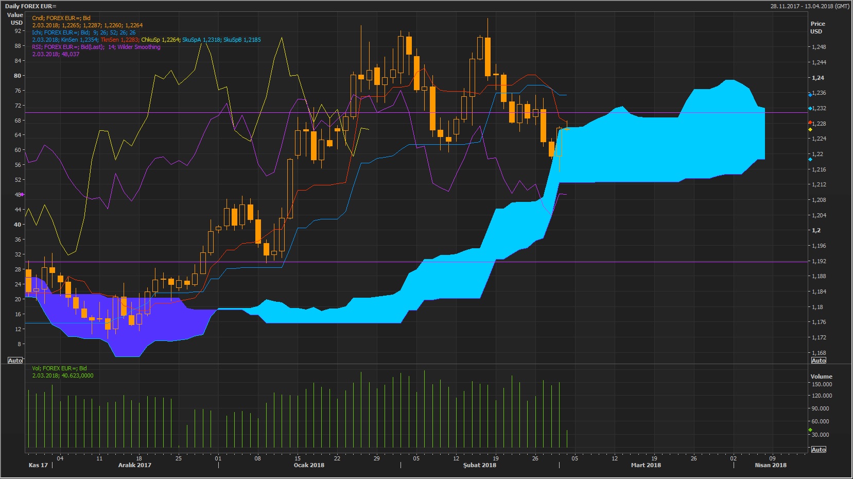Click the 8 label on the left axis
This screenshot has width=853, height=479.
tap(20, 344)
